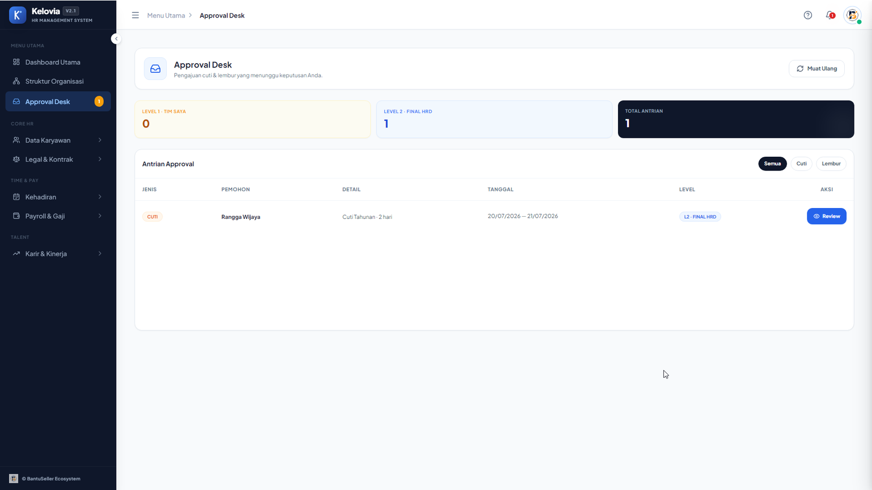Open the user profile avatar
872x490 pixels.
click(852, 15)
